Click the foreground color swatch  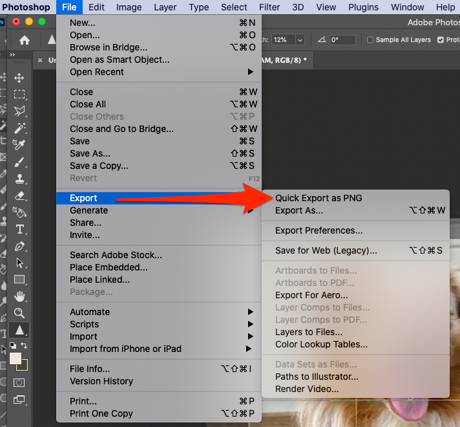[x=16, y=358]
